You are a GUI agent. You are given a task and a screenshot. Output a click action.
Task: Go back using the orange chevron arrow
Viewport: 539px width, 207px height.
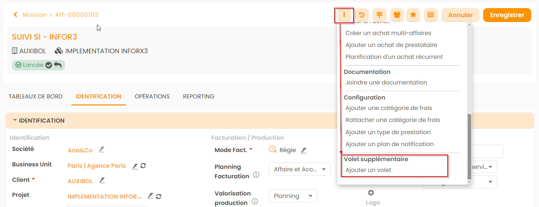[15, 15]
